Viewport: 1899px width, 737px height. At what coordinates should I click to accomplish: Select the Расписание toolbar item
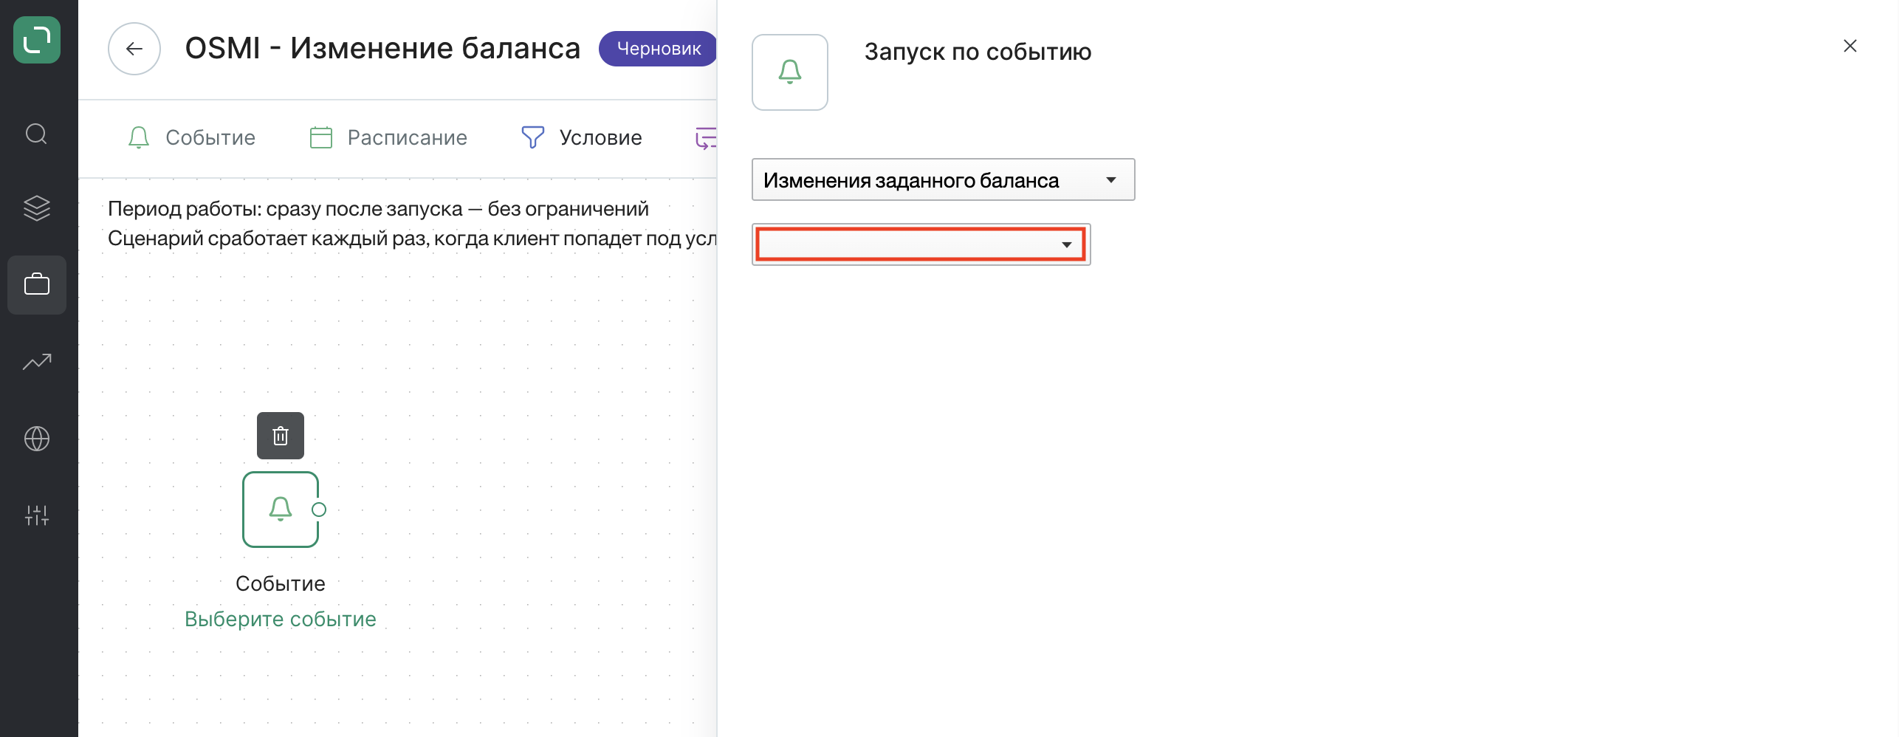tap(388, 137)
